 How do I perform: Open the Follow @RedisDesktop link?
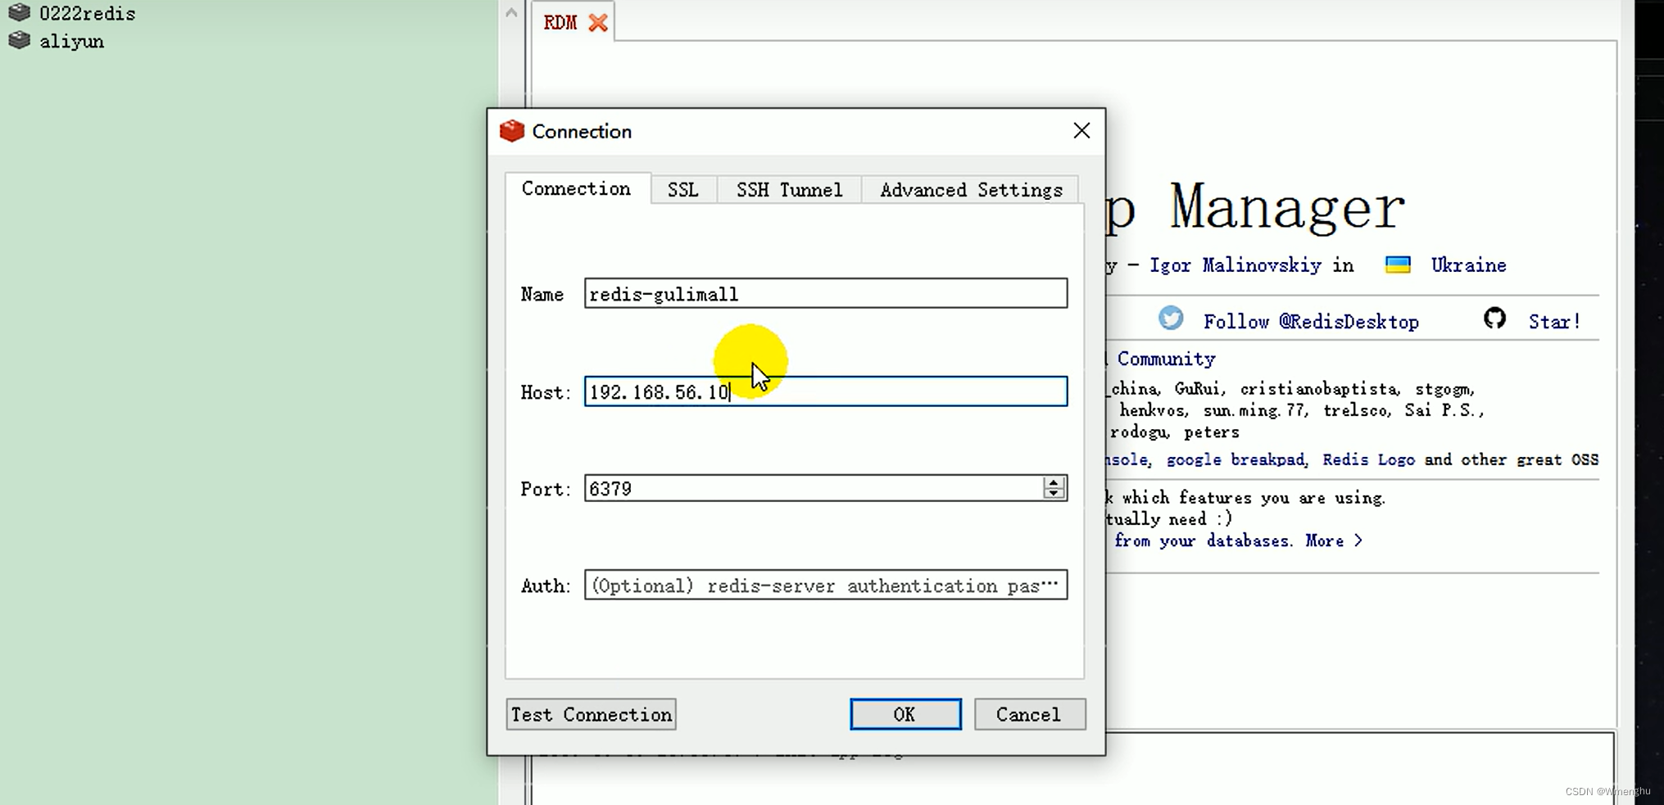(1311, 322)
